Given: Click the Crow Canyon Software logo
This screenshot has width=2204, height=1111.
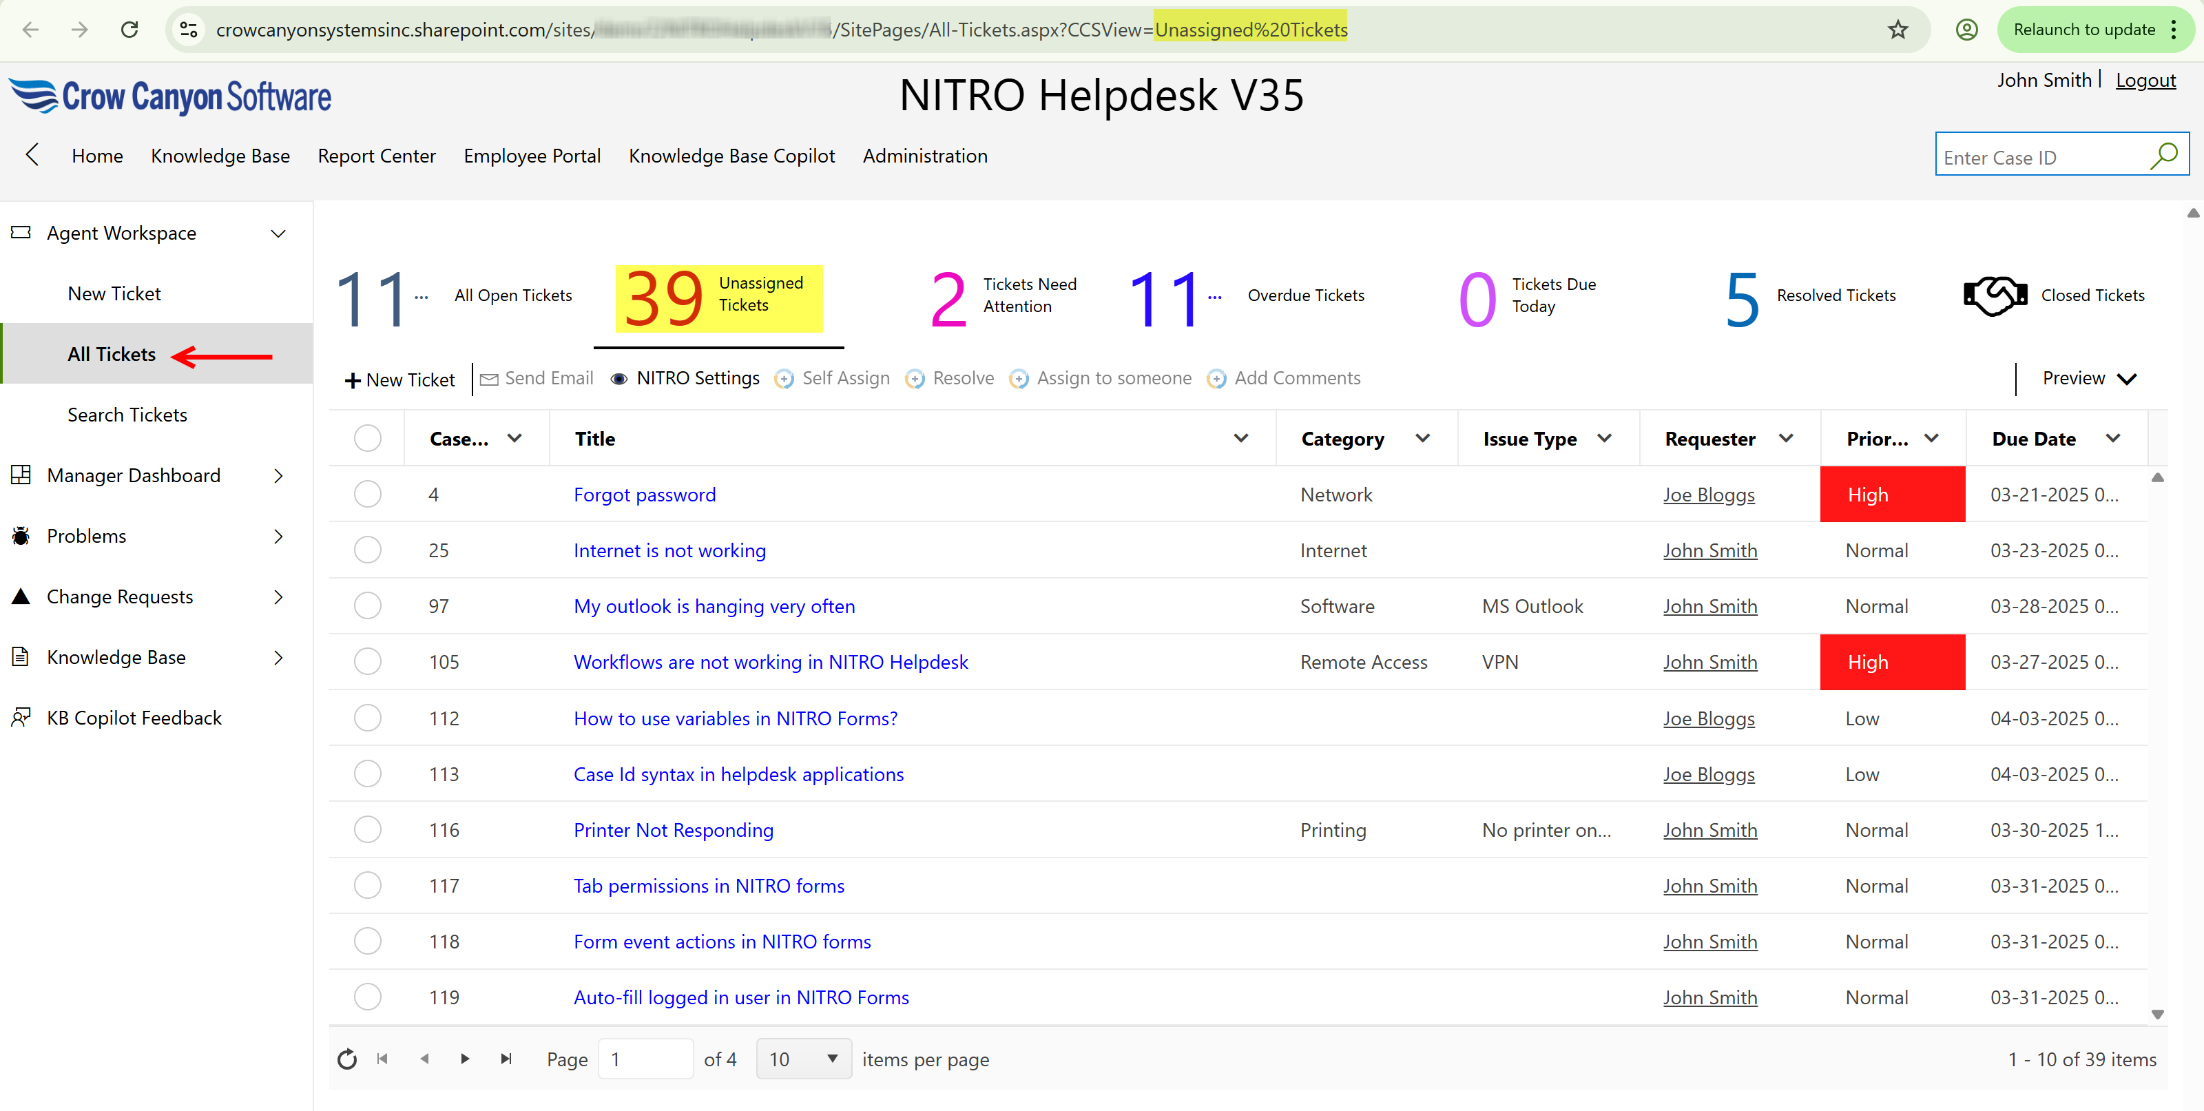Looking at the screenshot, I should click(x=169, y=96).
